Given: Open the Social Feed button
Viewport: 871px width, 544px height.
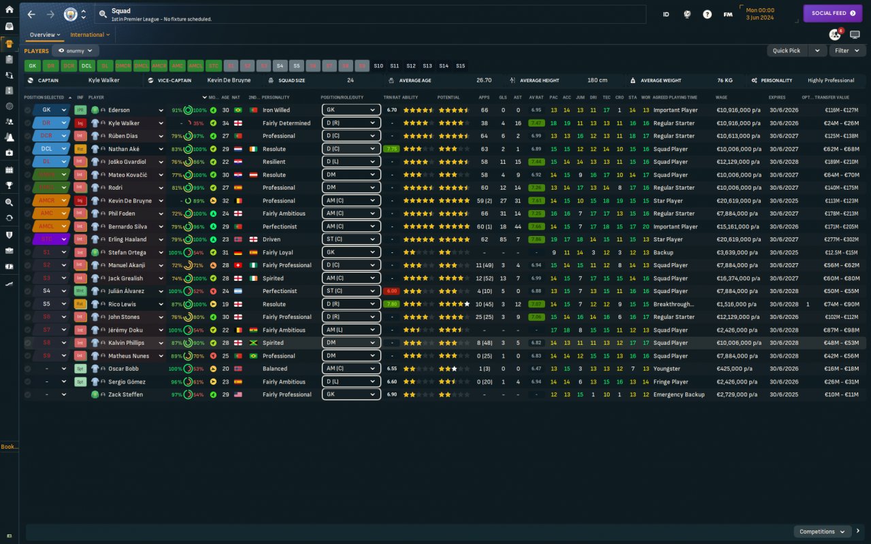Looking at the screenshot, I should pyautogui.click(x=833, y=14).
